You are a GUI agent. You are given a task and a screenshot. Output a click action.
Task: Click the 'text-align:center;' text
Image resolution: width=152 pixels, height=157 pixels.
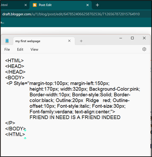(93, 112)
